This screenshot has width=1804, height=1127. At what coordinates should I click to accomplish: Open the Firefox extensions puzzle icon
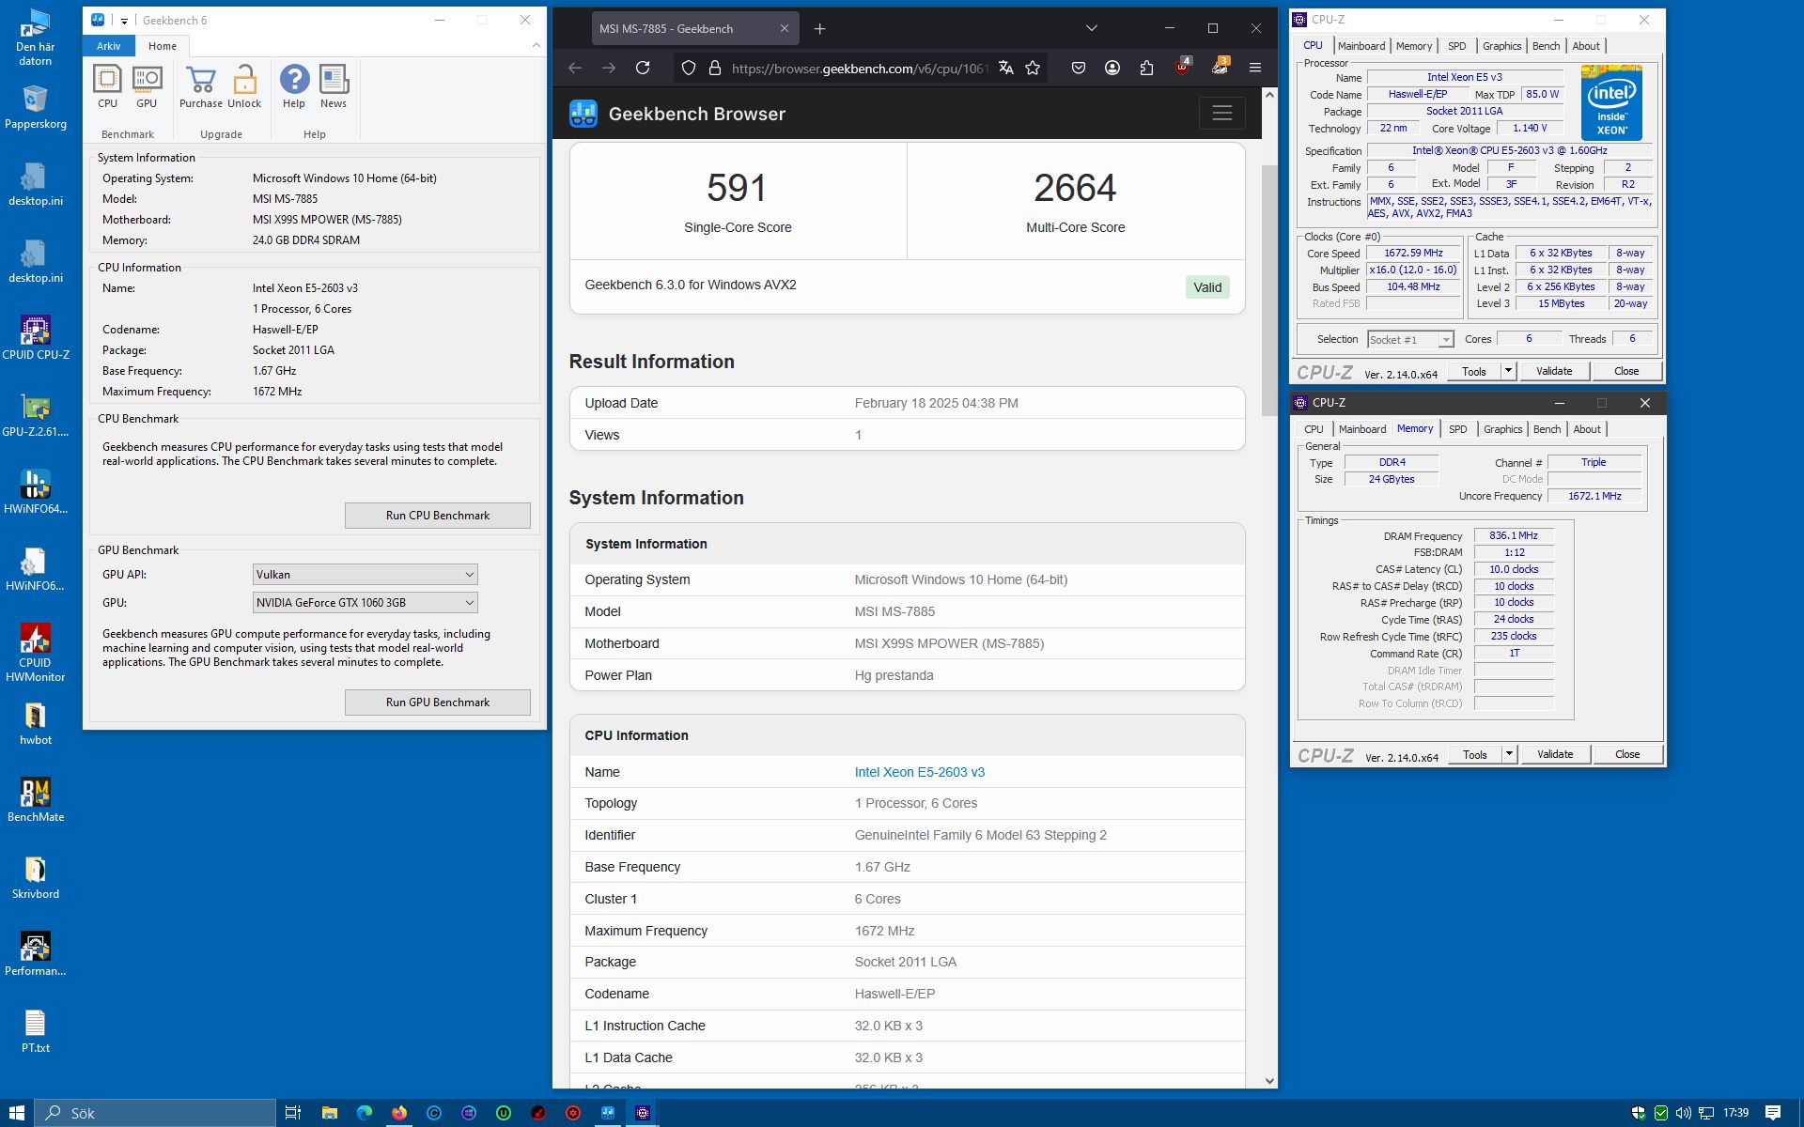coord(1146,68)
